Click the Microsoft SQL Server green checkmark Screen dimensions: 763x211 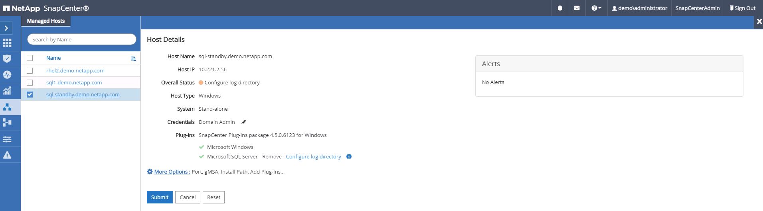coord(202,156)
